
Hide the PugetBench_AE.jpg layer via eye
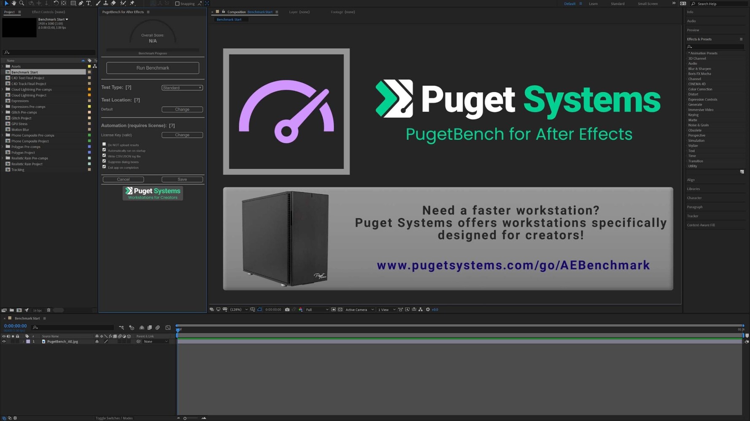click(4, 341)
